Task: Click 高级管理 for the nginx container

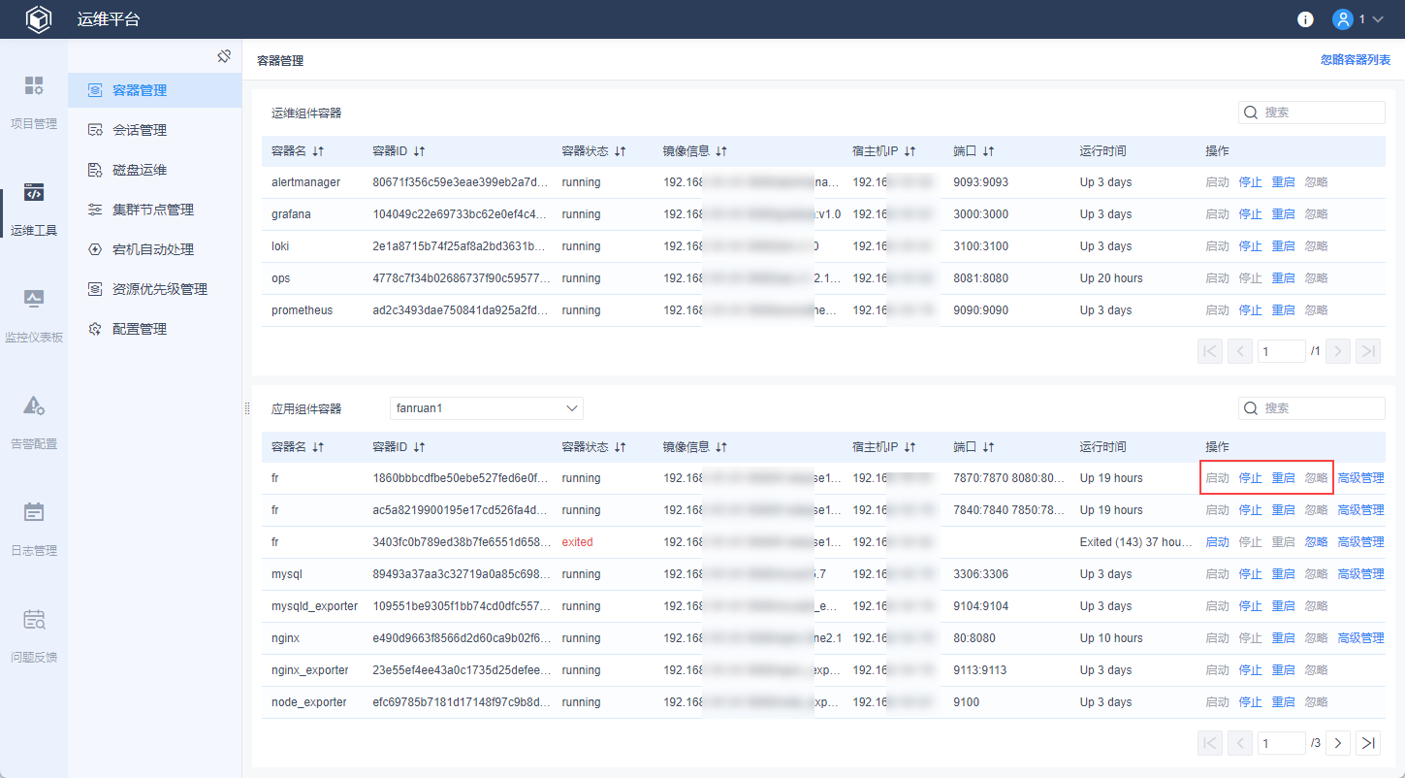Action: pos(1360,638)
